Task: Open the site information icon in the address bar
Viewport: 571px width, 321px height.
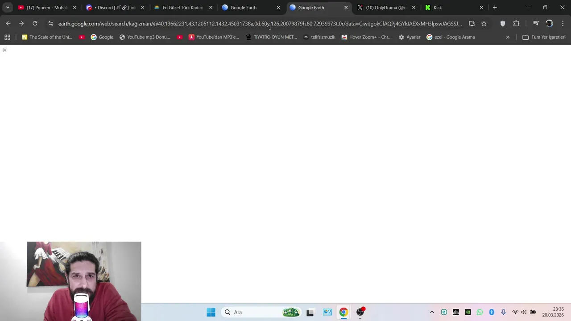Action: click(x=50, y=24)
